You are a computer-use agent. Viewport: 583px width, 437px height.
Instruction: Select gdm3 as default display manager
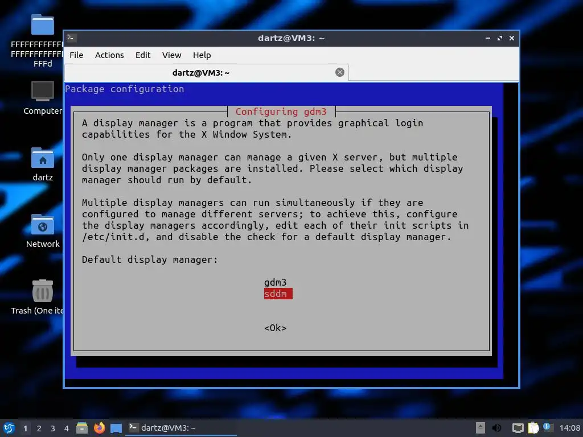pyautogui.click(x=275, y=282)
